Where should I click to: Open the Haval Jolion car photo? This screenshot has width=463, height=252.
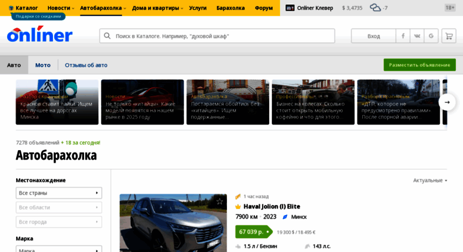(173, 223)
